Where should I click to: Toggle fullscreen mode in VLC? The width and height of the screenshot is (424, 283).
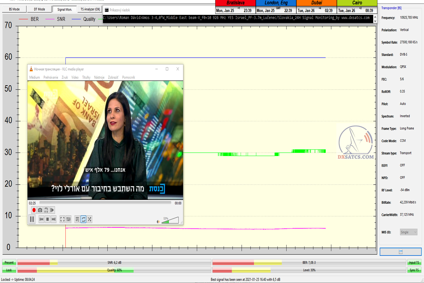[x=62, y=219]
